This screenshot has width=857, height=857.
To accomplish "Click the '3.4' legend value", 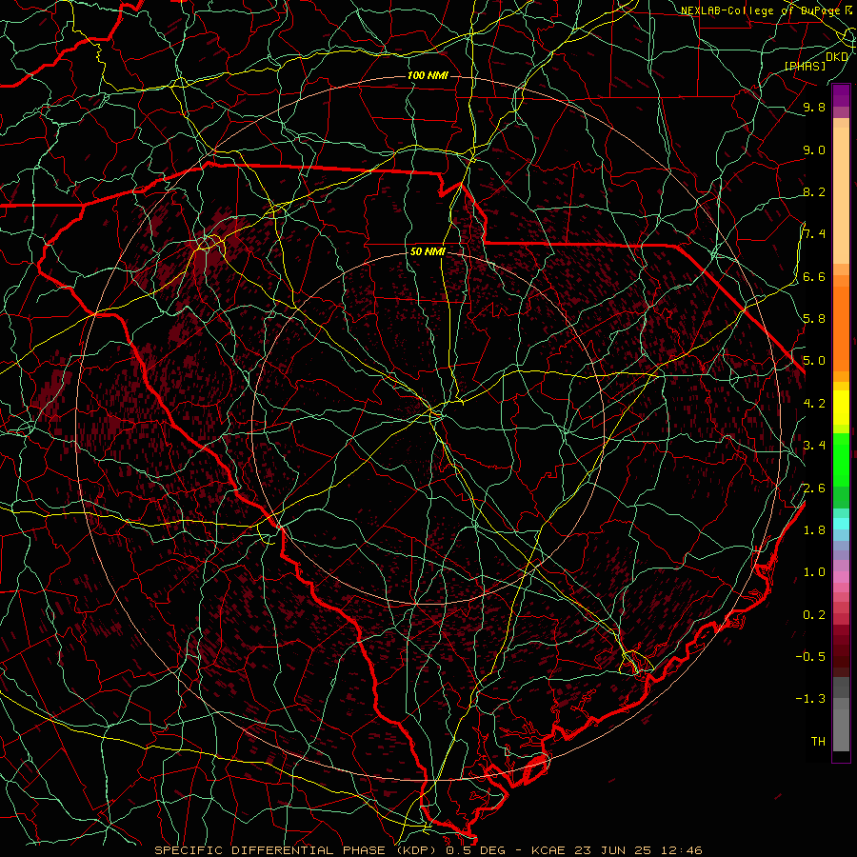I will pyautogui.click(x=814, y=445).
